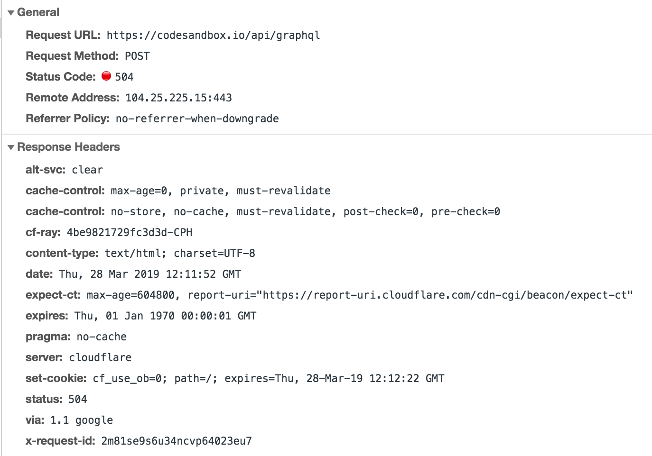Click the red status indicator beside 504
The width and height of the screenshot is (652, 456).
pyautogui.click(x=107, y=75)
